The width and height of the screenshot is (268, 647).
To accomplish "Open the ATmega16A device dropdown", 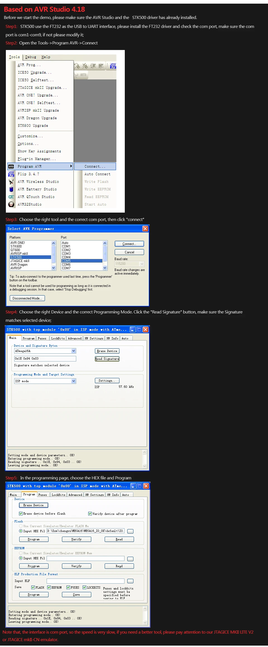I will 74,351.
